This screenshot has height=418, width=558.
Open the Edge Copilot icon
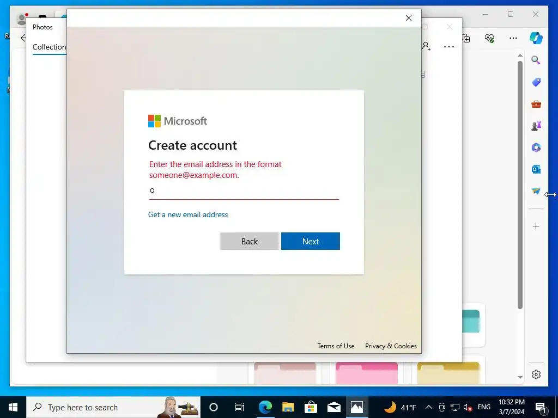pyautogui.click(x=536, y=38)
